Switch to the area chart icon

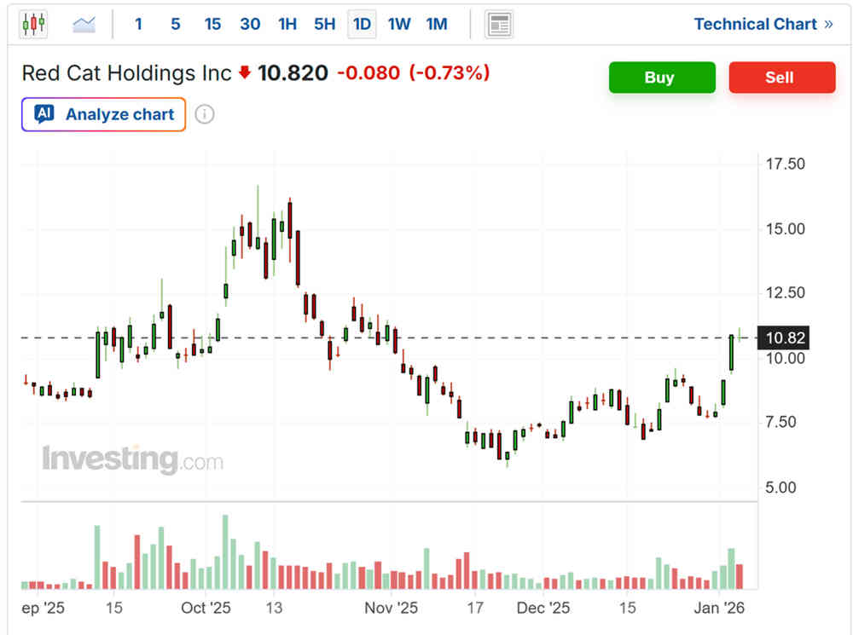(84, 25)
